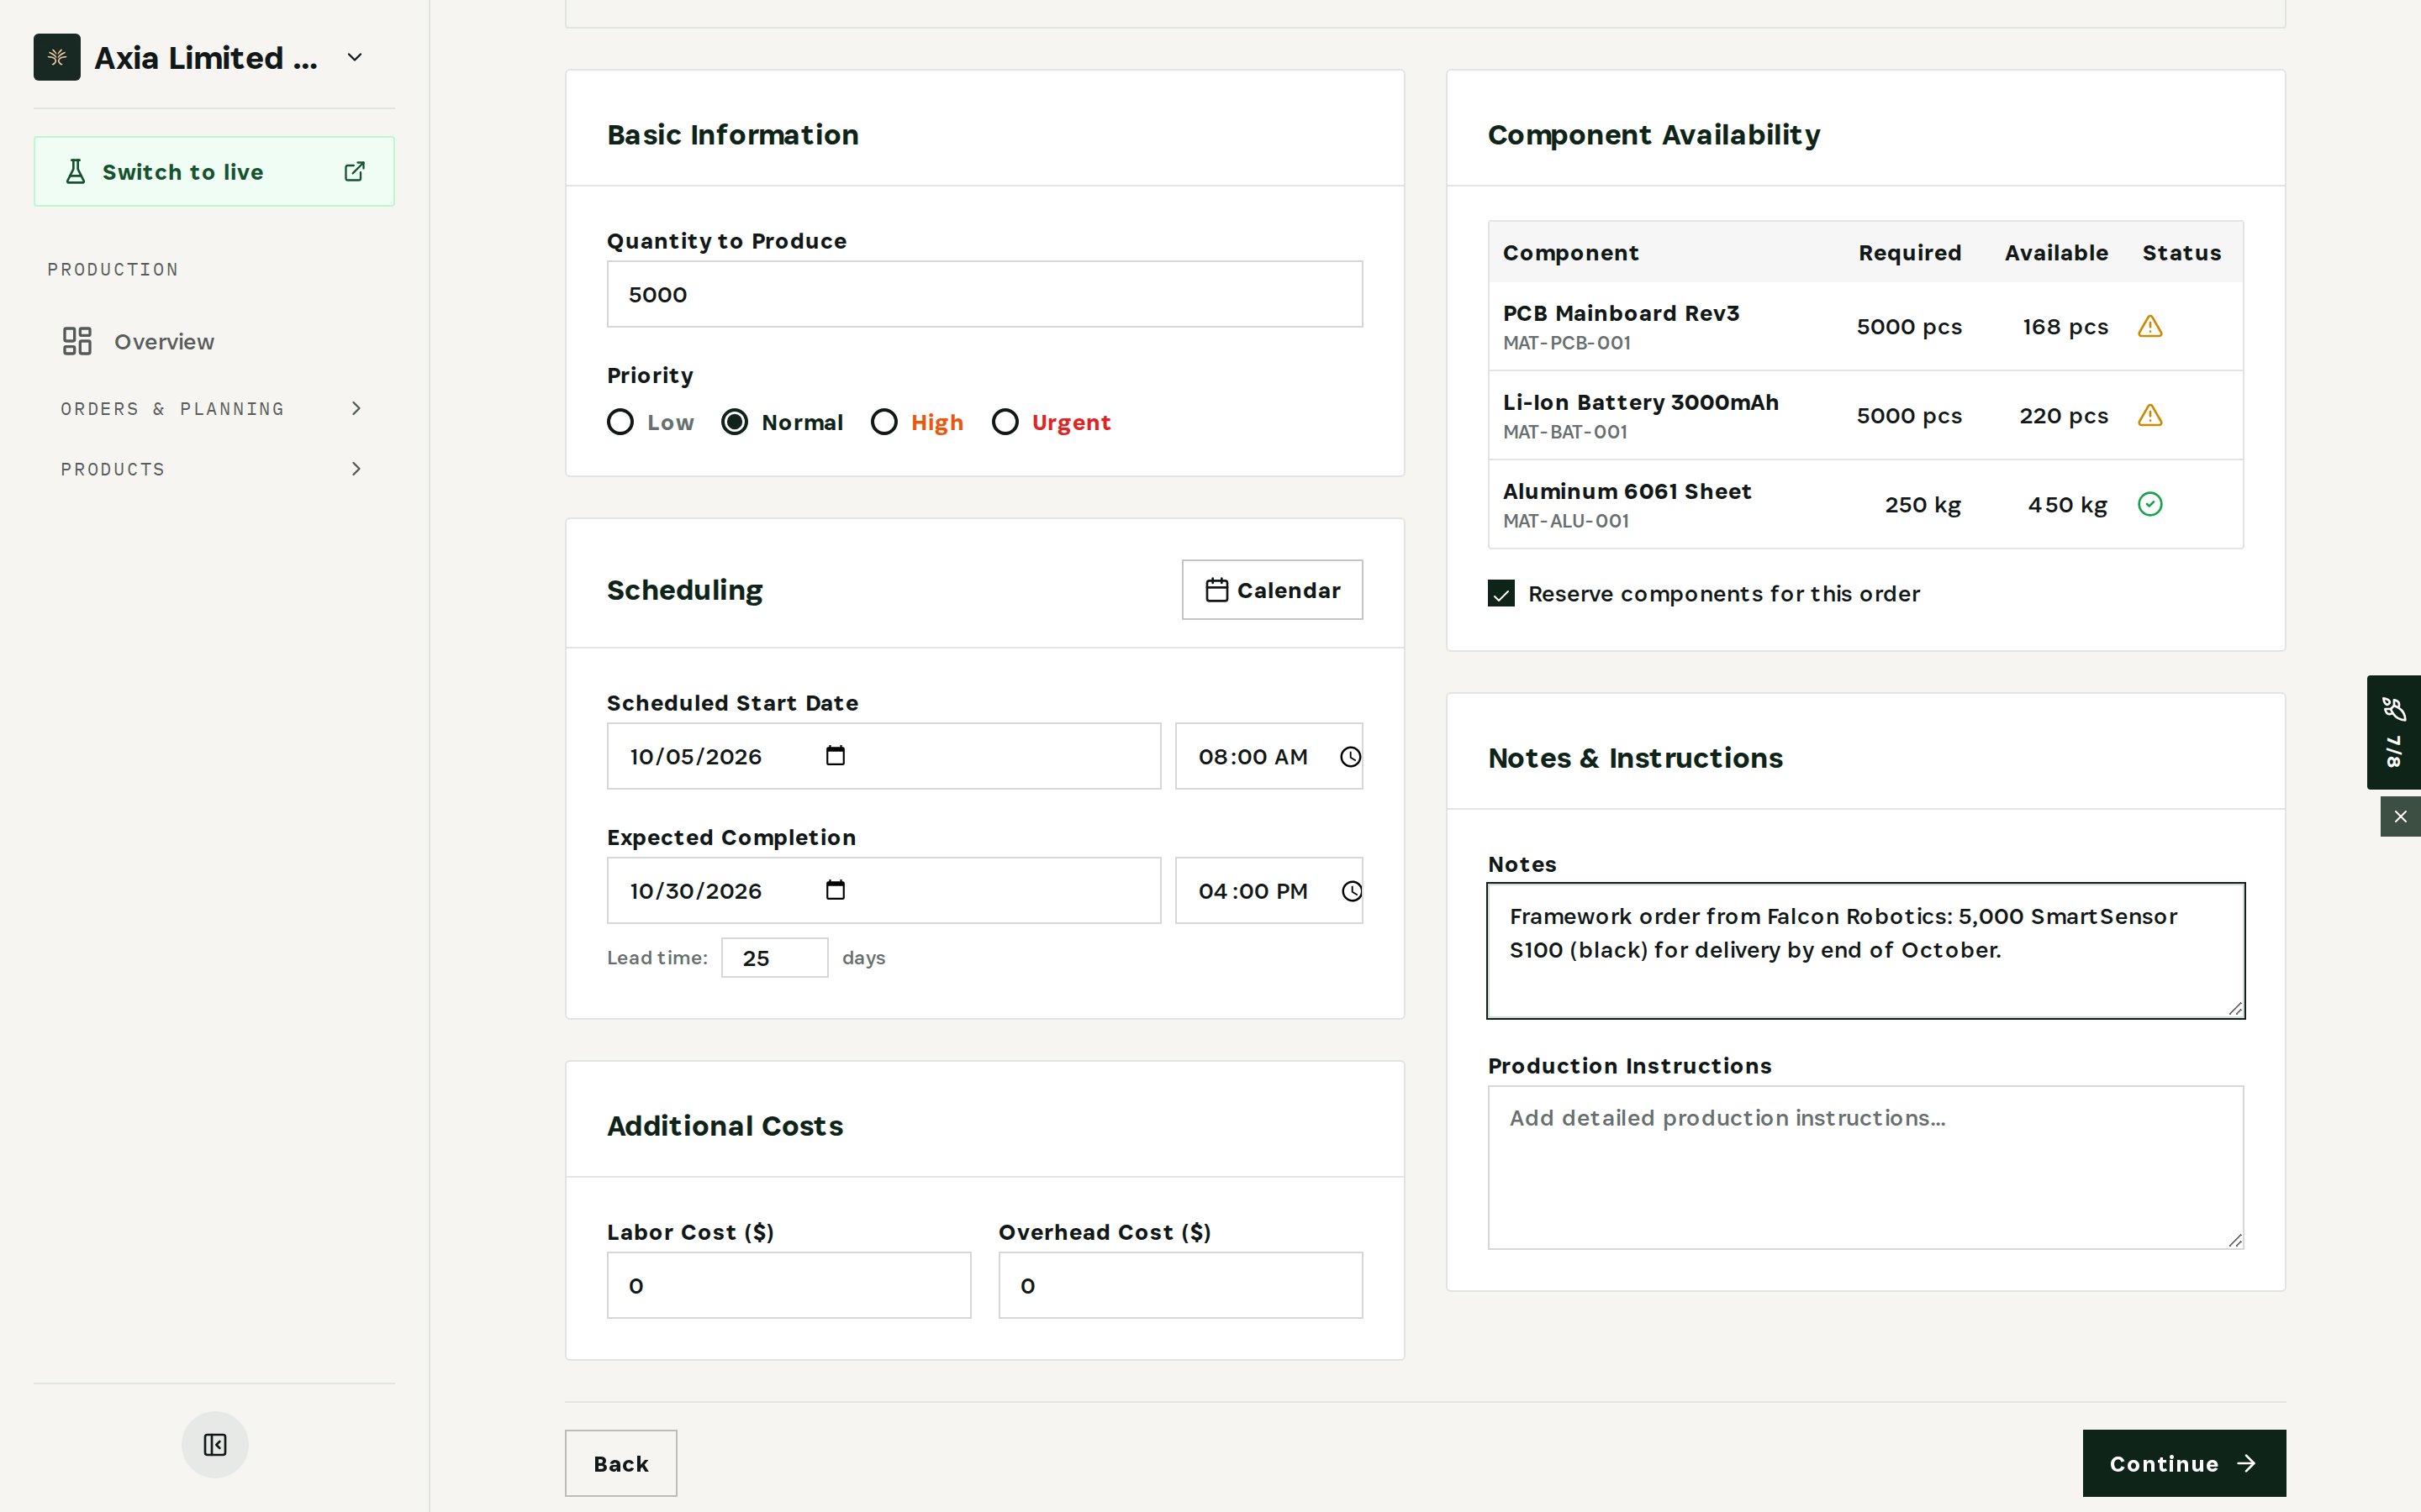Image resolution: width=2421 pixels, height=1512 pixels.
Task: Click the Aluminum 6061 Sheet checkmark status icon
Action: point(2149,504)
